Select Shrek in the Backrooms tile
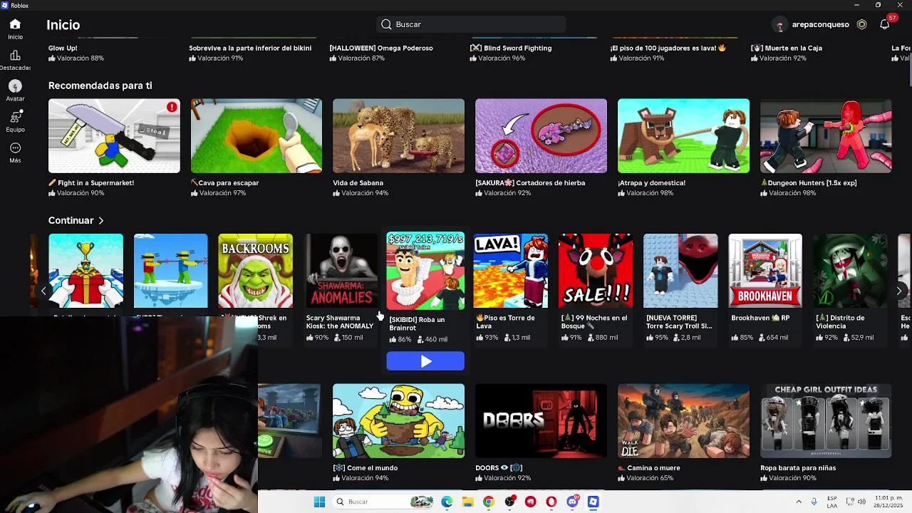Viewport: 912px width, 513px height. click(255, 271)
